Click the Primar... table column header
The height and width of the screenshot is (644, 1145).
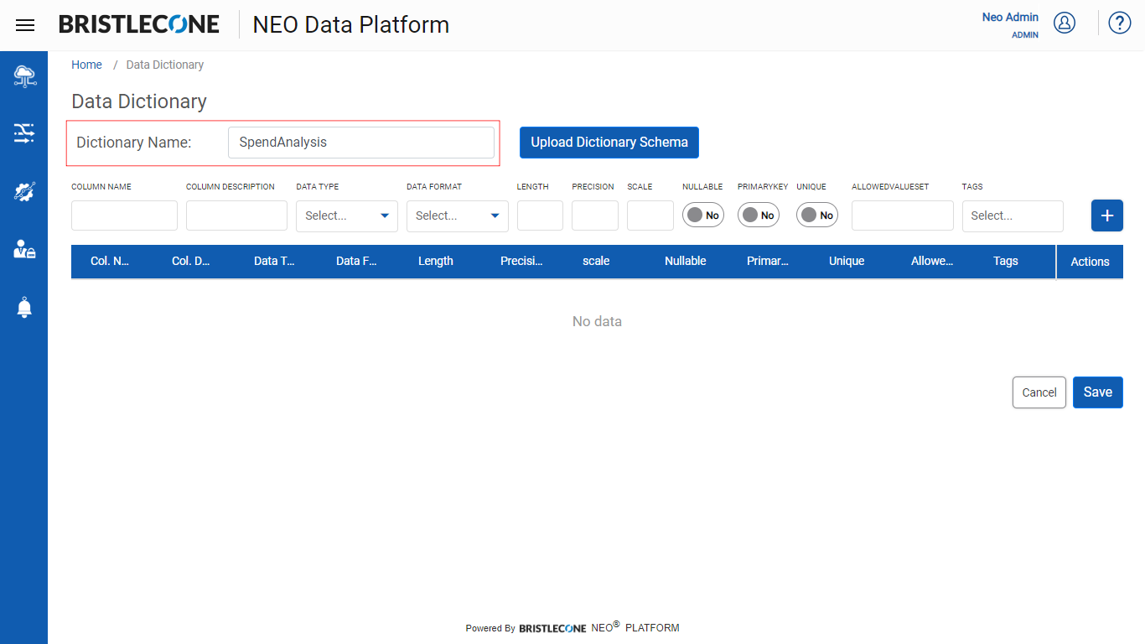768,261
